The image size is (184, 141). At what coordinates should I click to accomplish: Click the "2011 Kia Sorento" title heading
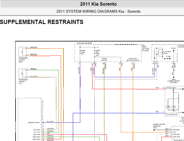pyautogui.click(x=98, y=4)
